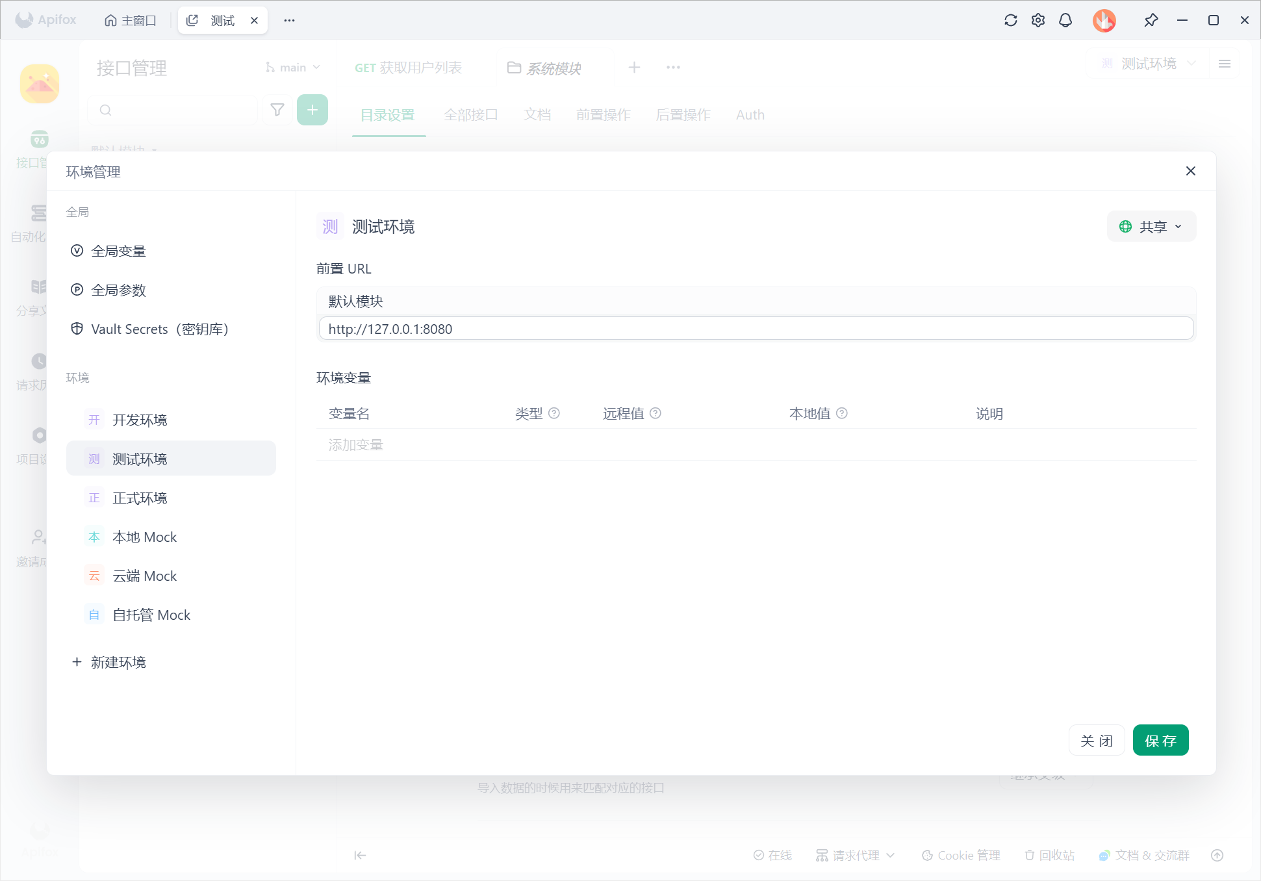Select 云端 Mock environment
The image size is (1261, 881).
144,576
